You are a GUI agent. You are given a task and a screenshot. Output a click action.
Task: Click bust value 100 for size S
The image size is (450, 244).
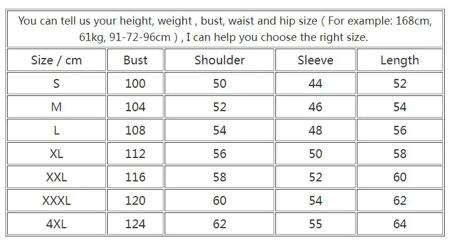(x=135, y=84)
